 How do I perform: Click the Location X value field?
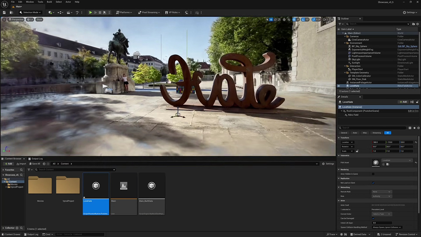[x=378, y=142]
